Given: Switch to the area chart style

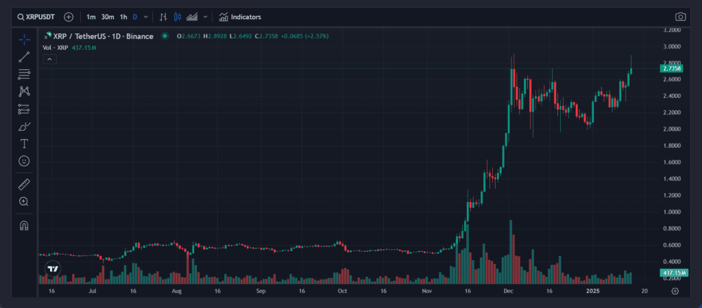Looking at the screenshot, I should 192,17.
